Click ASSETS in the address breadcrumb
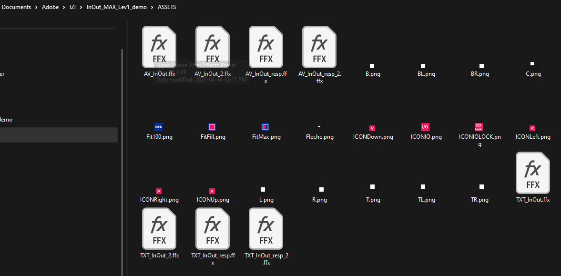Screen dimensions: 561x276 pyautogui.click(x=167, y=7)
